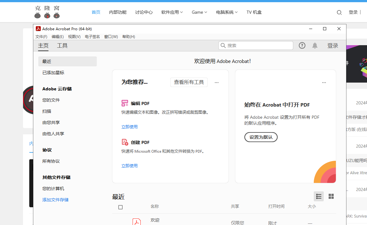This screenshot has height=225, width=367.
Task: Click the 欢迎 file name in recent list
Action: tap(155, 220)
